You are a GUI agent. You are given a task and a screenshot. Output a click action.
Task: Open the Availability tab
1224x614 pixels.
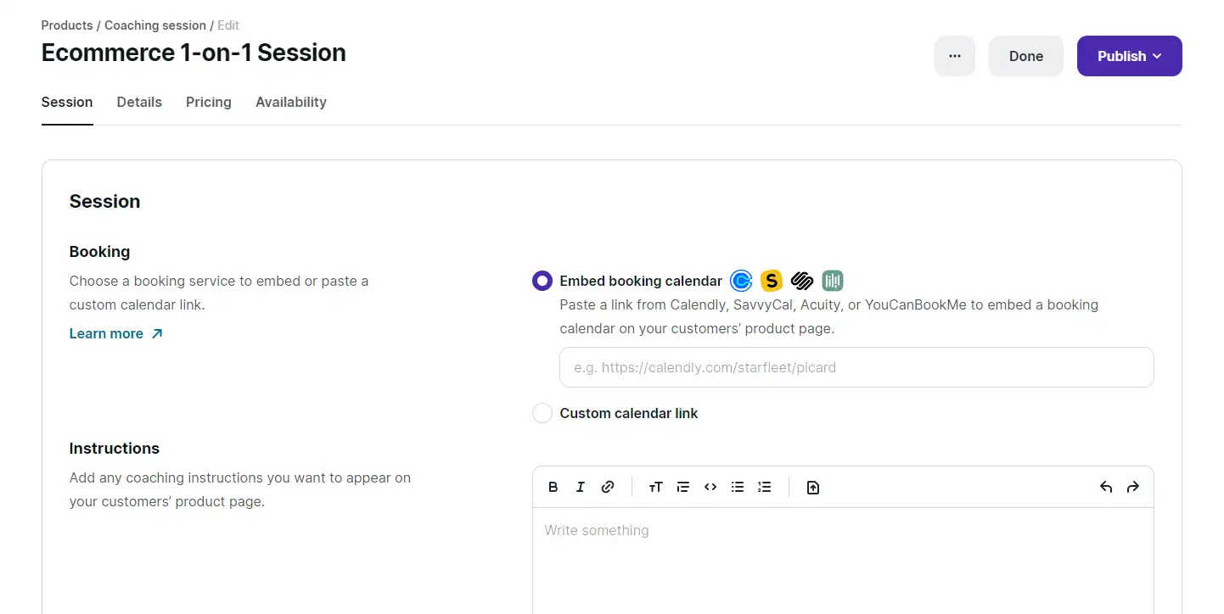(291, 102)
